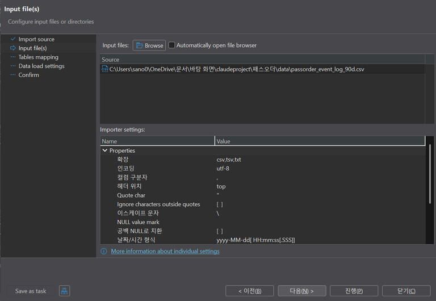436x301 pixels.
Task: Select the passorder_event_log_90d.csv source row
Action: 262,69
